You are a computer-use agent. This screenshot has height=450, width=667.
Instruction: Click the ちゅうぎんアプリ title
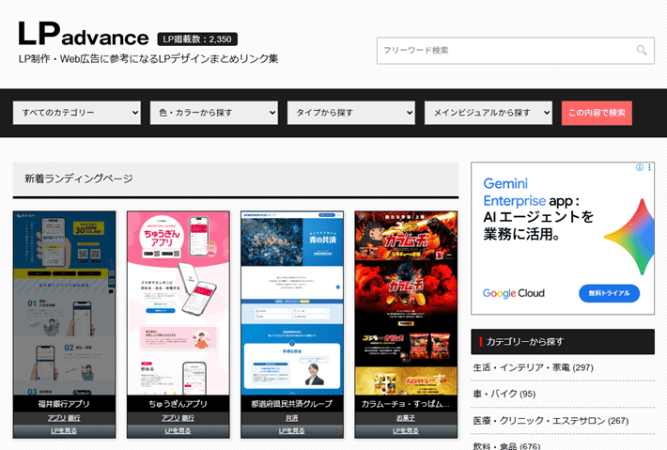tap(178, 404)
